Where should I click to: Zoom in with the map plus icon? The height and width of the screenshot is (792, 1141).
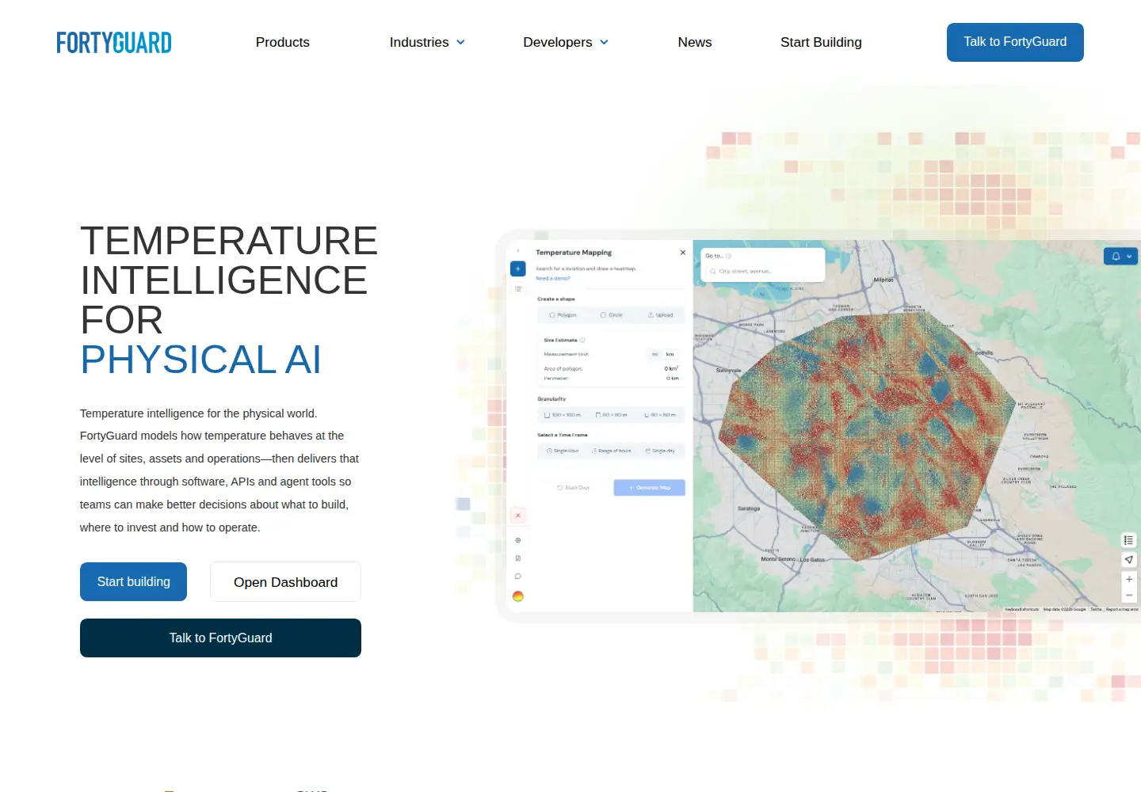tap(1129, 580)
